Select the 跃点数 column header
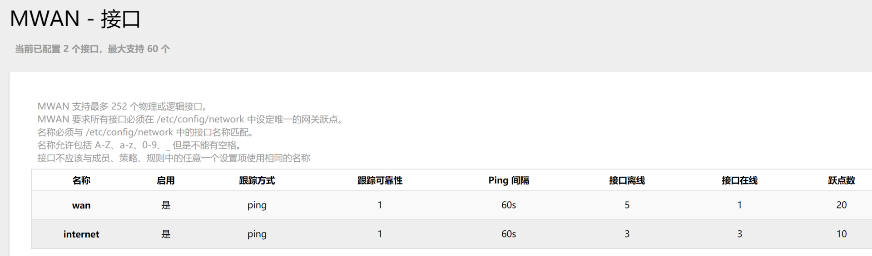Image resolution: width=872 pixels, height=256 pixels. click(x=841, y=180)
